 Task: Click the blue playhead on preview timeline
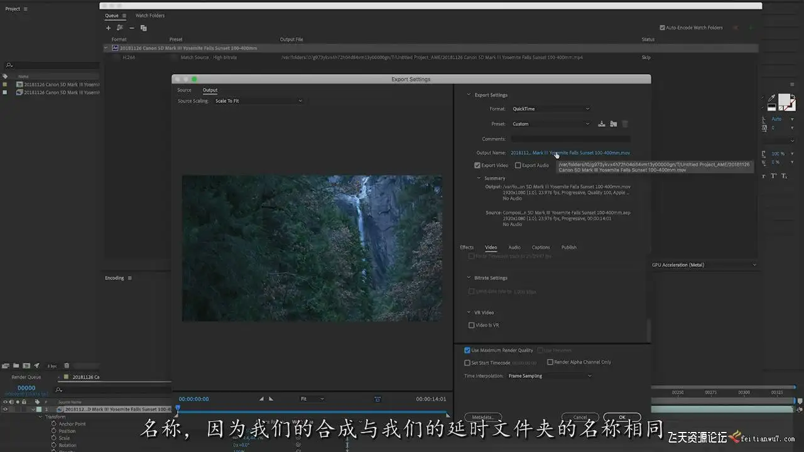tap(178, 408)
